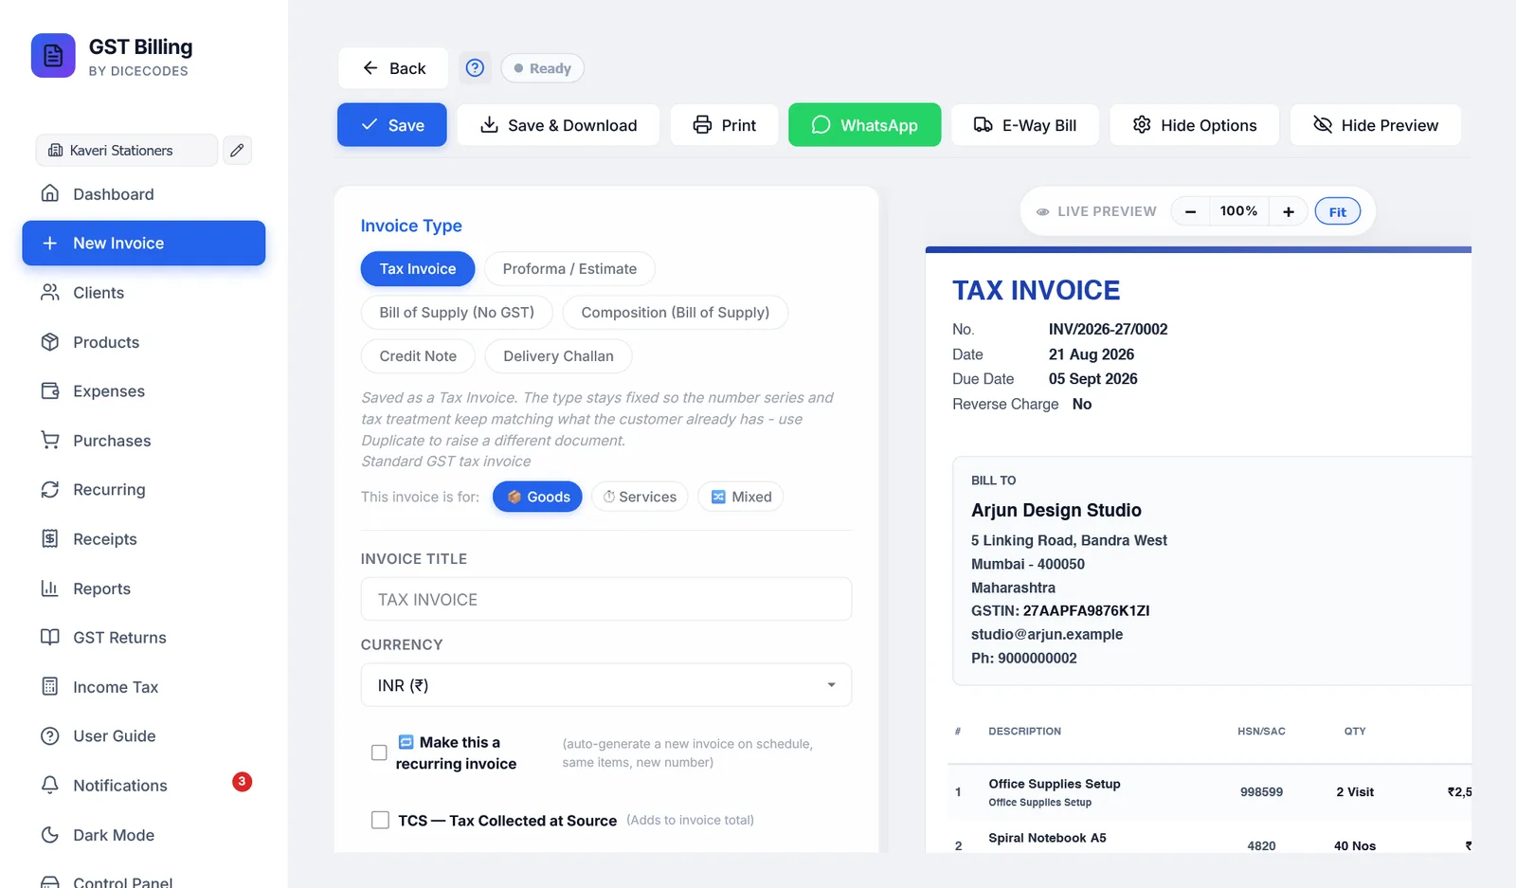The height and width of the screenshot is (888, 1516).
Task: Click the Recurring cycle icon
Action: coord(50,489)
